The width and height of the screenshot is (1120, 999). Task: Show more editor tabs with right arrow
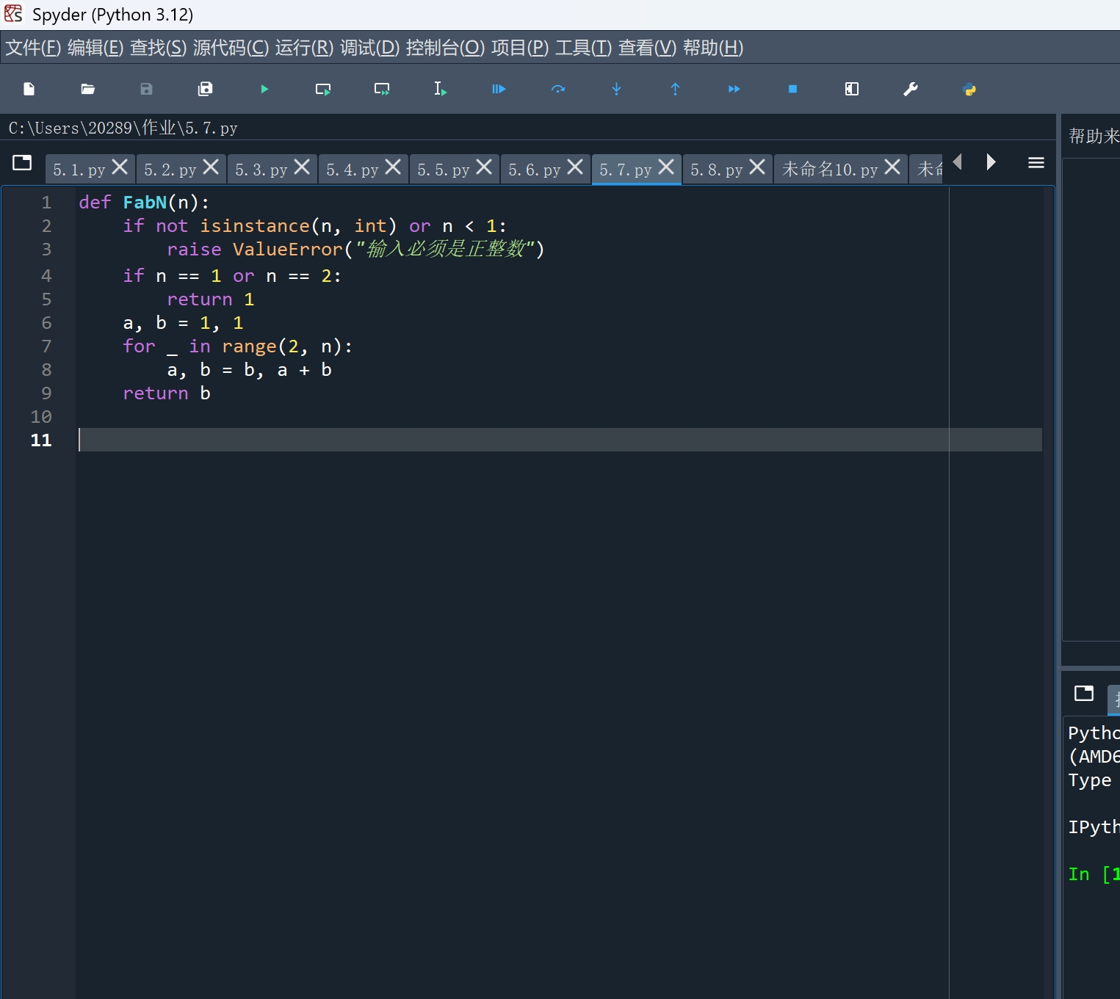click(x=991, y=161)
